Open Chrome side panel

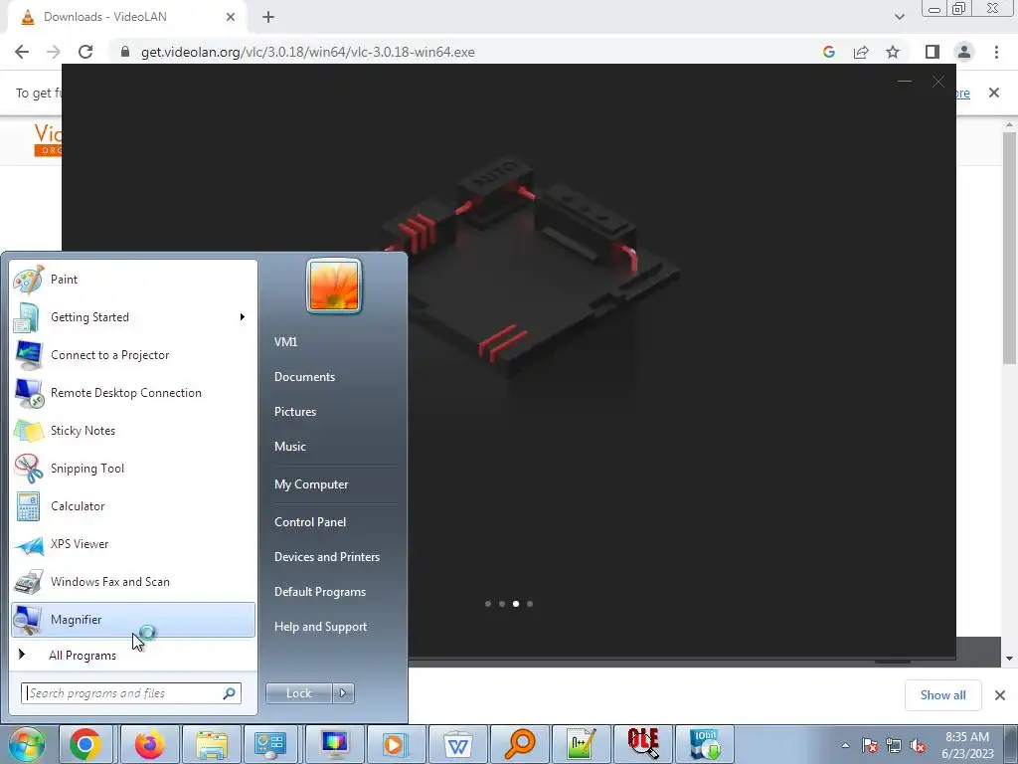pos(933,52)
